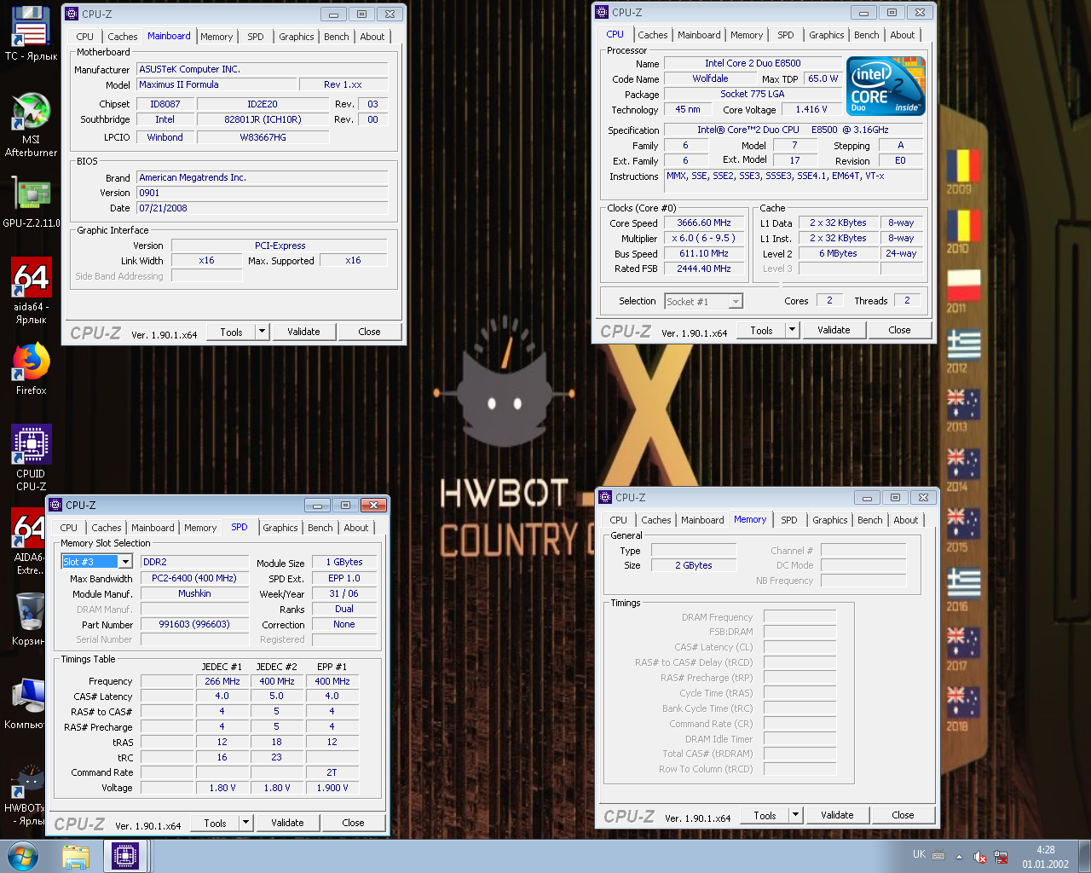
Task: Switch to About tab in CPU window
Action: [903, 35]
